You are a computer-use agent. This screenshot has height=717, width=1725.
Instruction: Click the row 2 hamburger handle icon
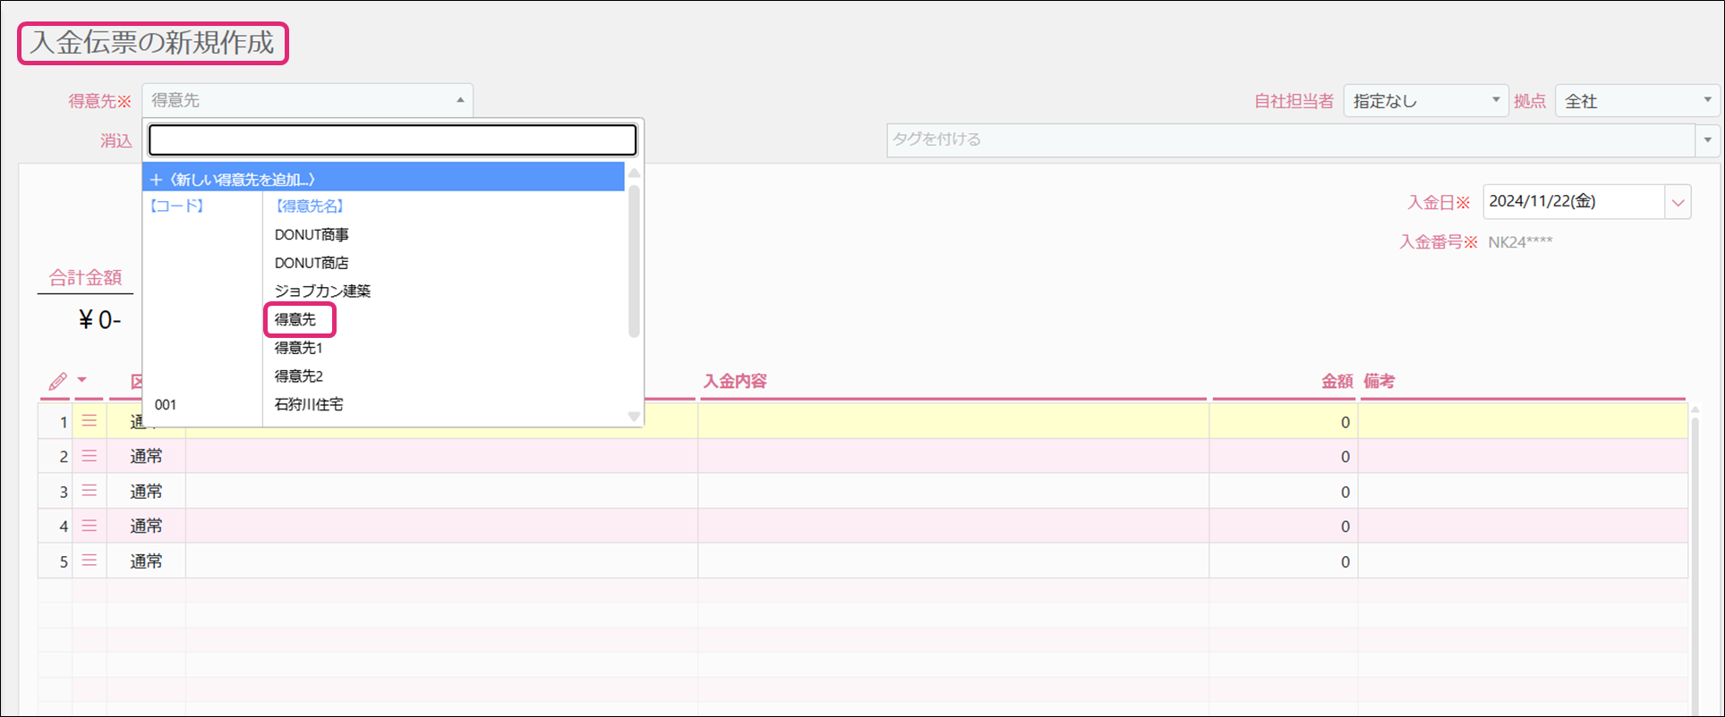90,456
